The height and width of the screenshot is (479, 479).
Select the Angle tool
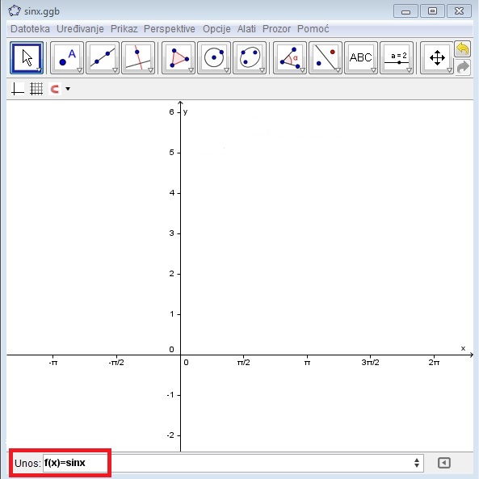click(290, 57)
